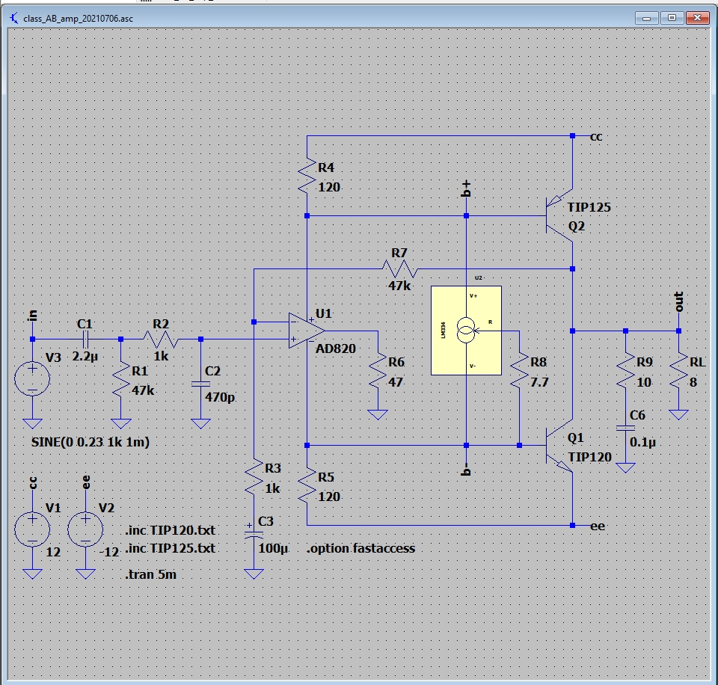Click the AD820 op-amp model label
718x685 pixels.
click(336, 348)
